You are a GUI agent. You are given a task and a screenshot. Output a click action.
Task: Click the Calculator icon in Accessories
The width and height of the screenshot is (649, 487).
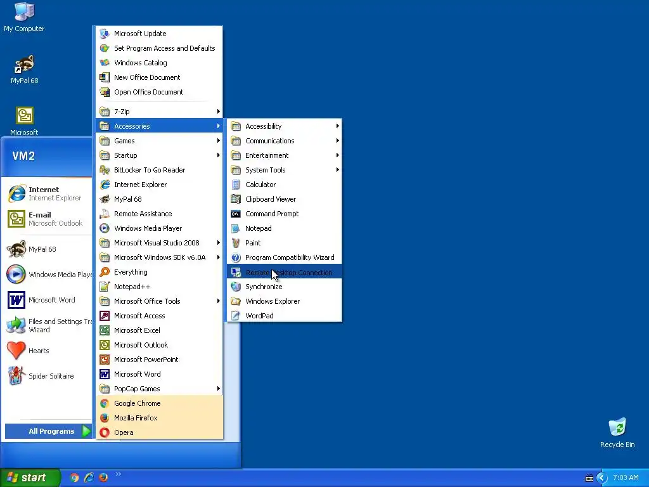[x=236, y=185]
